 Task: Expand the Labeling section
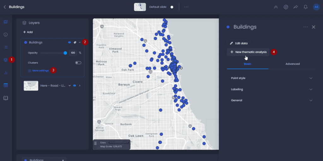(272, 89)
